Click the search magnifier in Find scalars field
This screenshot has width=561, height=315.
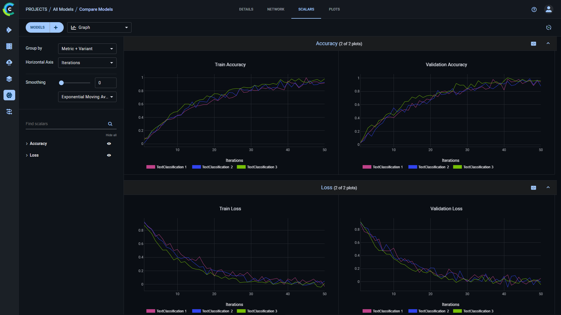click(110, 124)
